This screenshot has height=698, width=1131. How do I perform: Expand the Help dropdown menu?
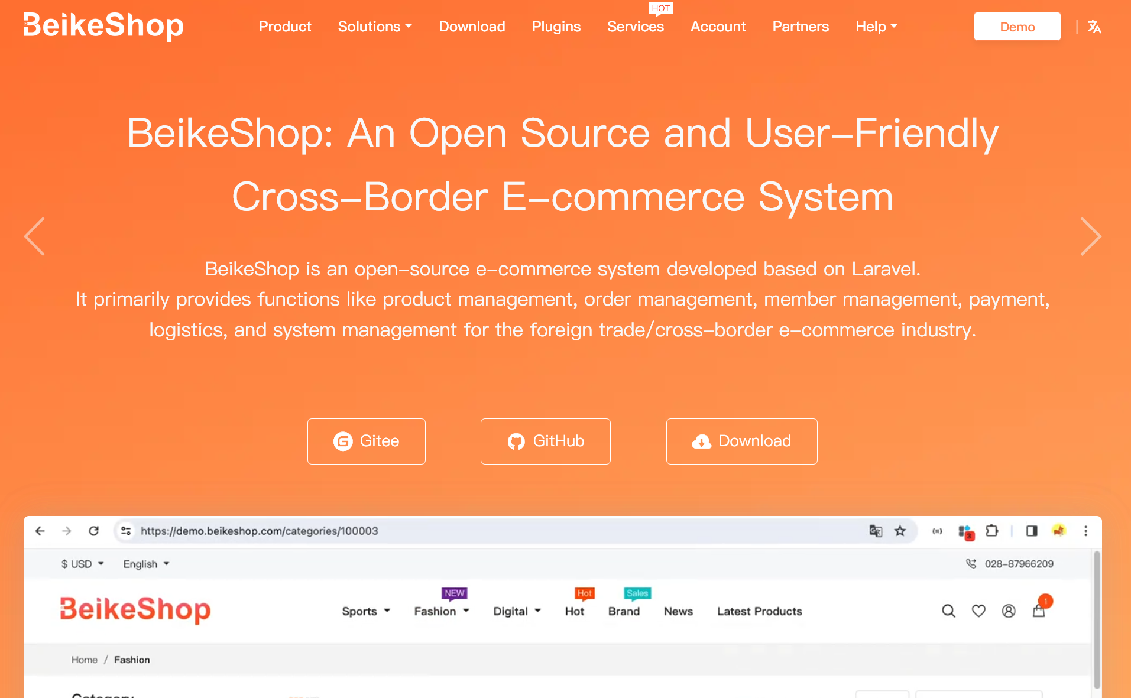click(x=876, y=27)
